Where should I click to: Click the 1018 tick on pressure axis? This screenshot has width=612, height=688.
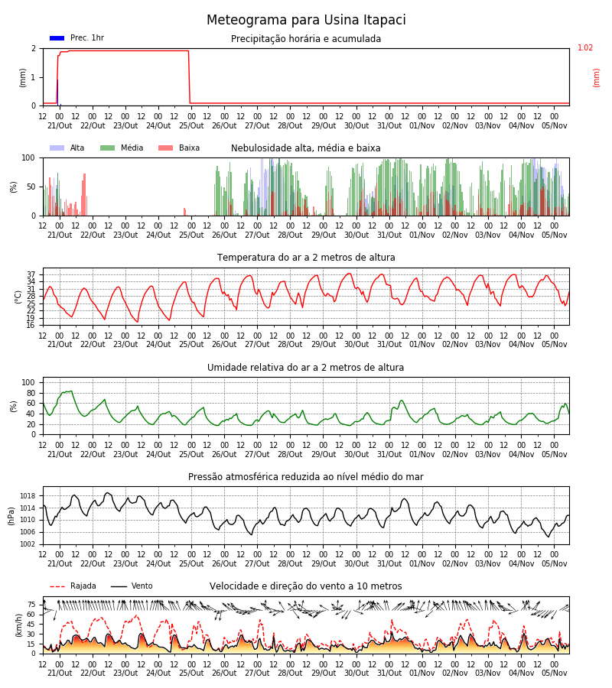tap(28, 496)
